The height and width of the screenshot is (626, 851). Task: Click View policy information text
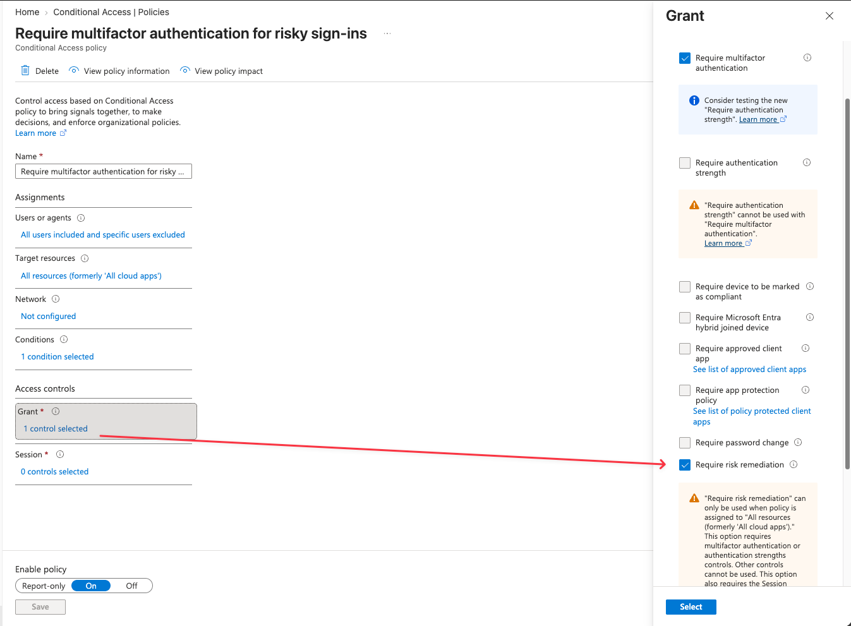[127, 71]
